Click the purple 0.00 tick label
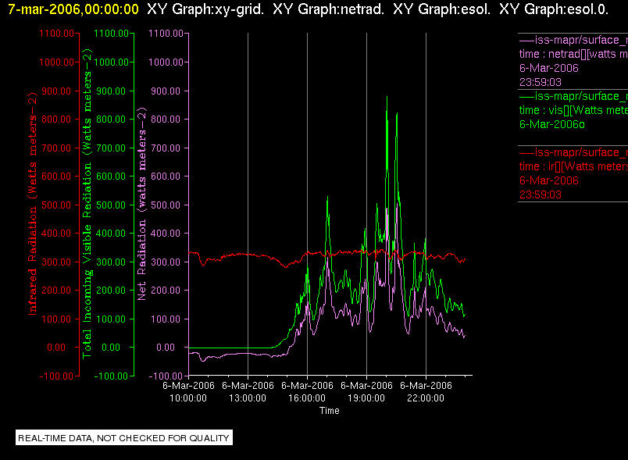The image size is (628, 460). click(x=166, y=348)
